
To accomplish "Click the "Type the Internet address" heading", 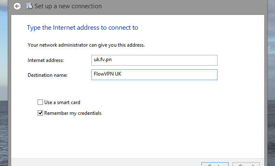I will point(82,28).
